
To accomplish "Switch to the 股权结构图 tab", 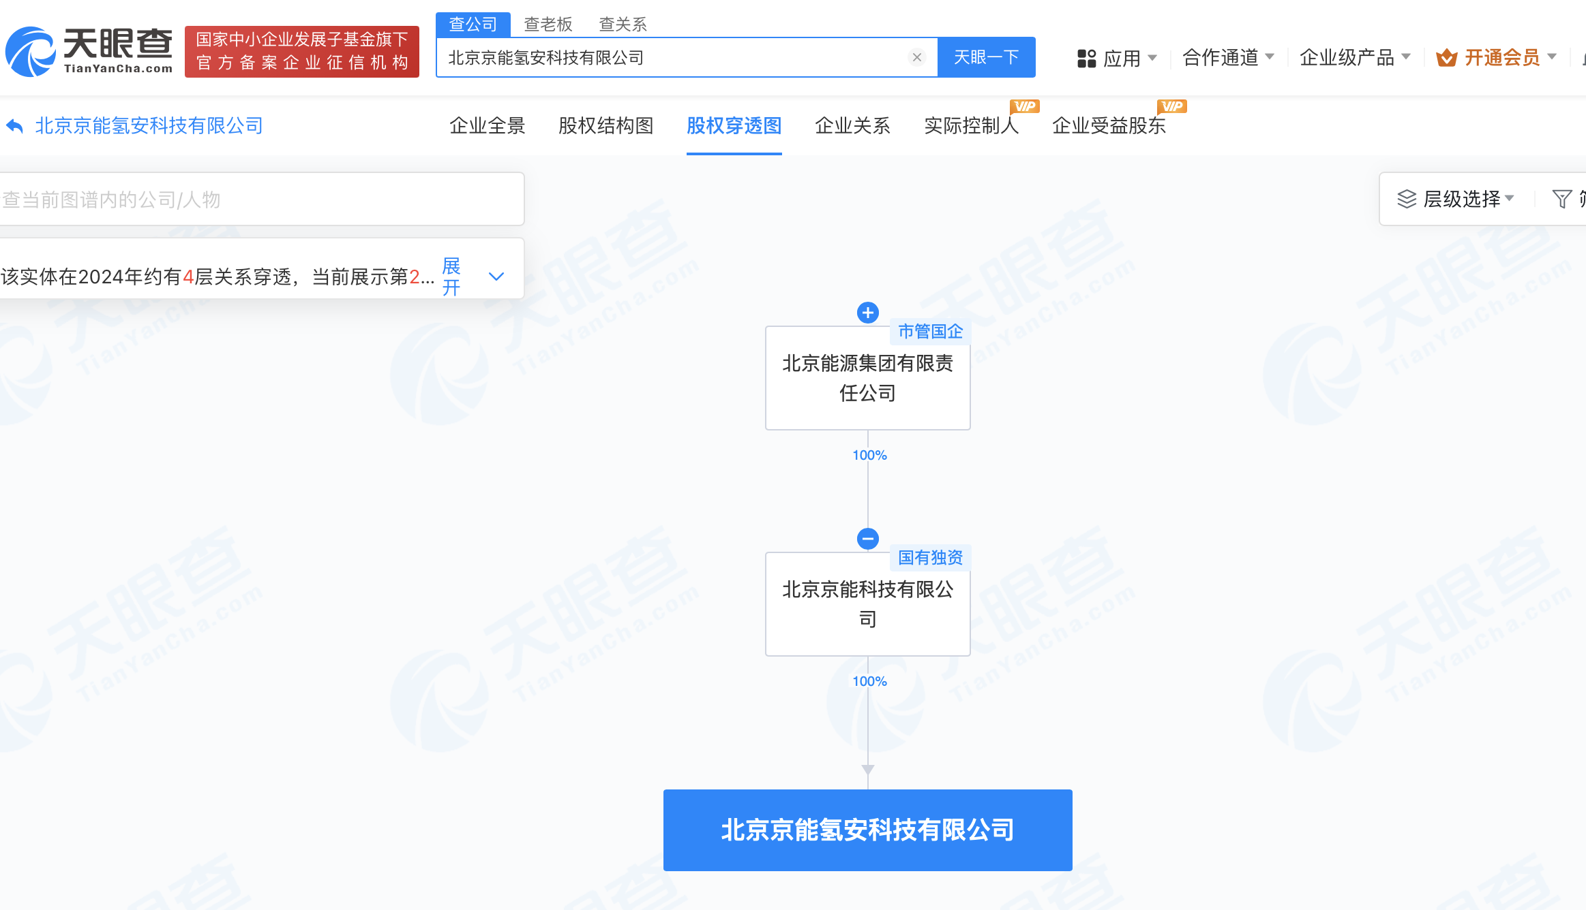I will [x=605, y=126].
